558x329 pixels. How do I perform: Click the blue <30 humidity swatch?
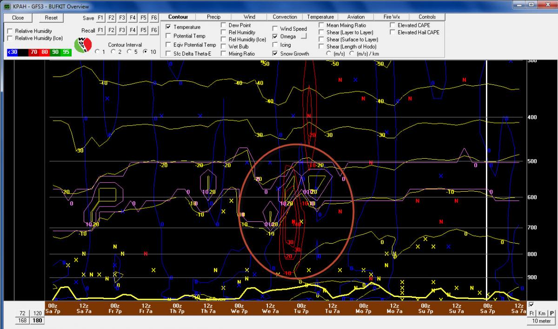pos(12,52)
